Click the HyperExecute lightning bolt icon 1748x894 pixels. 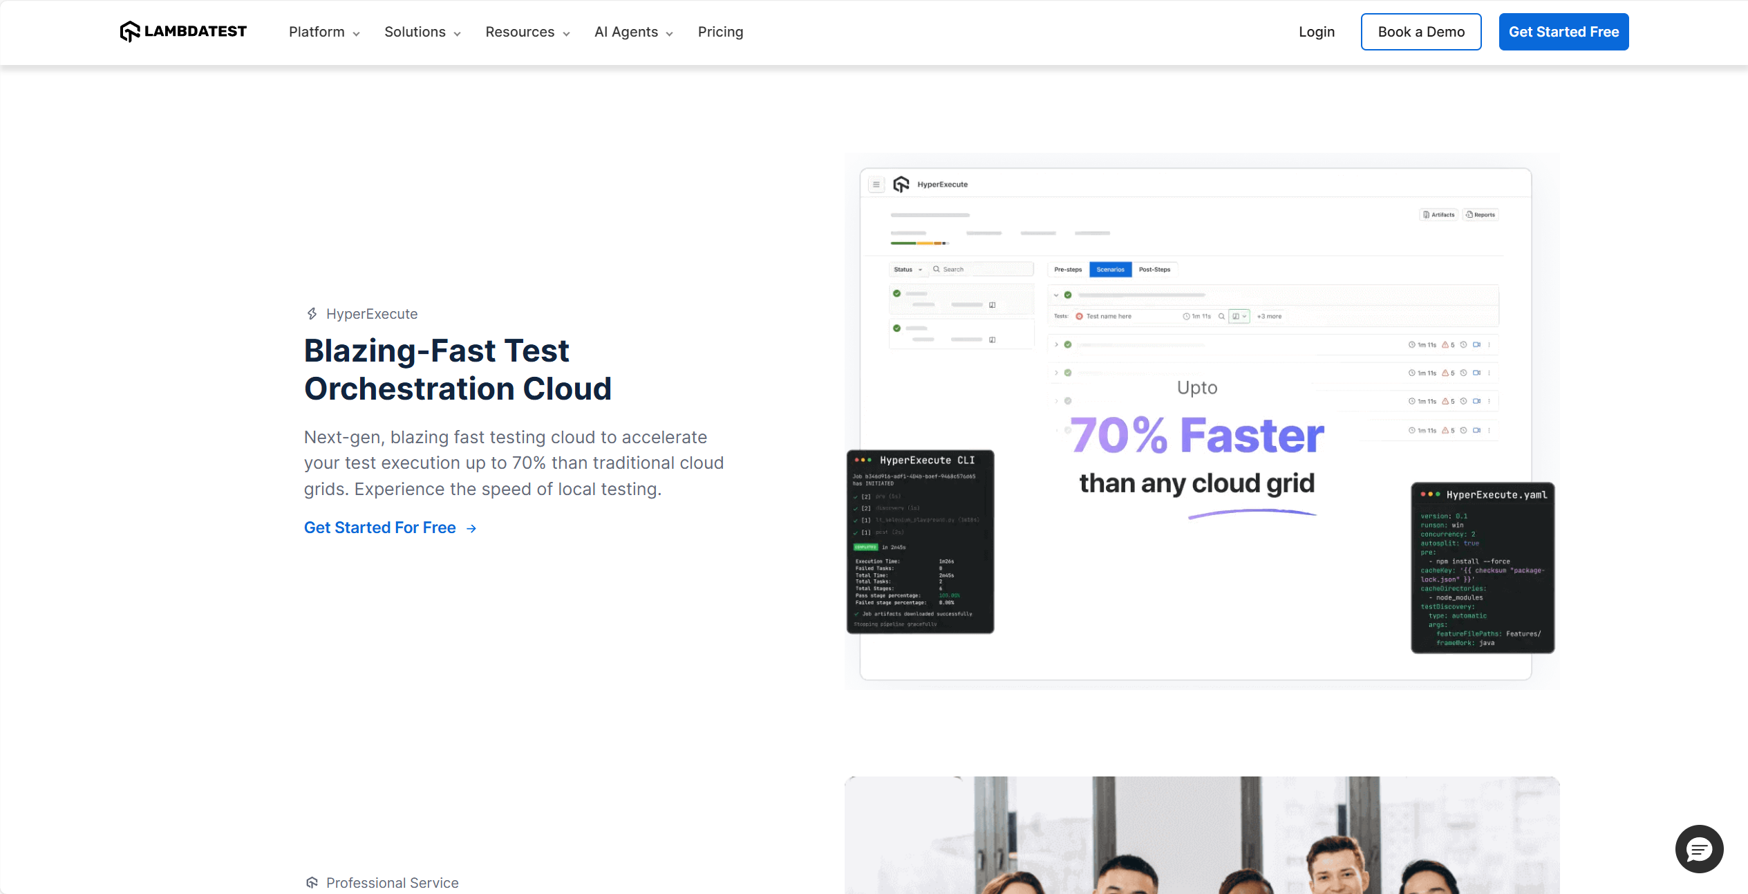pos(312,314)
